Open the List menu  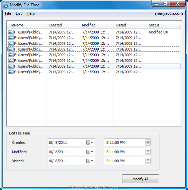pyautogui.click(x=19, y=13)
